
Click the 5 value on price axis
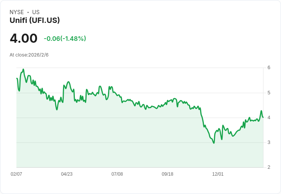269,93
